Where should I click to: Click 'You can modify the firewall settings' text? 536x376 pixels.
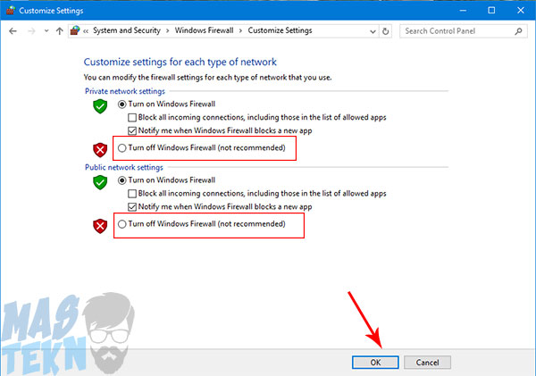click(207, 78)
